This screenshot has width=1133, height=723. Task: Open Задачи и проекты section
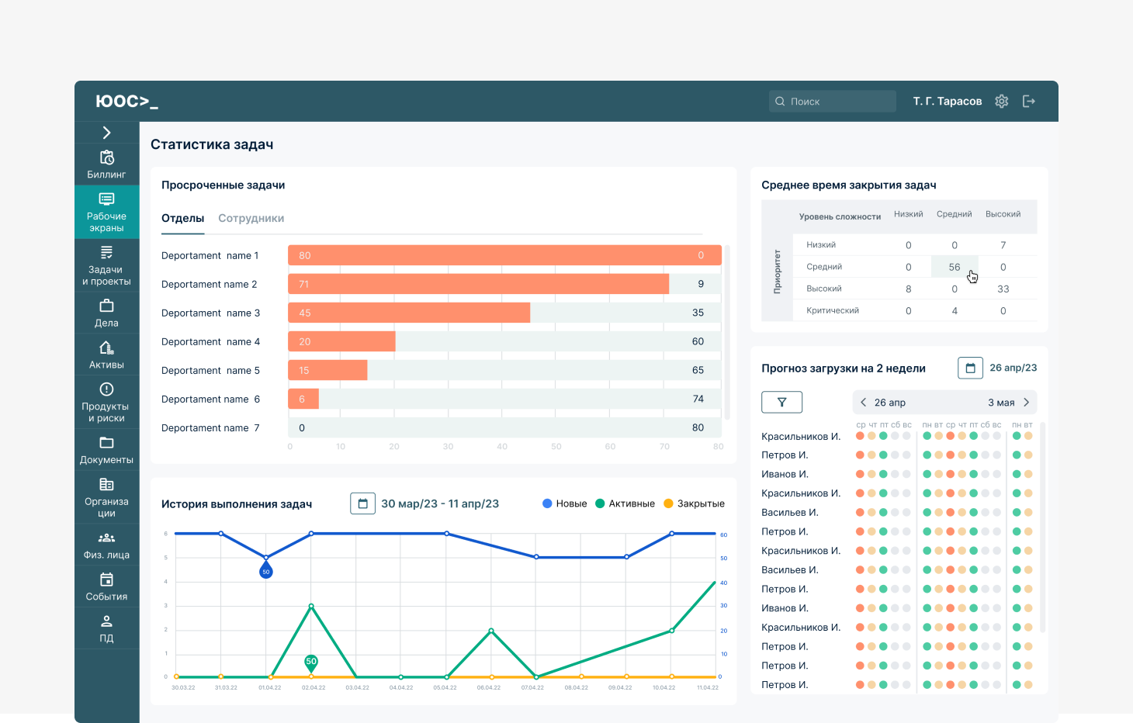click(x=107, y=265)
